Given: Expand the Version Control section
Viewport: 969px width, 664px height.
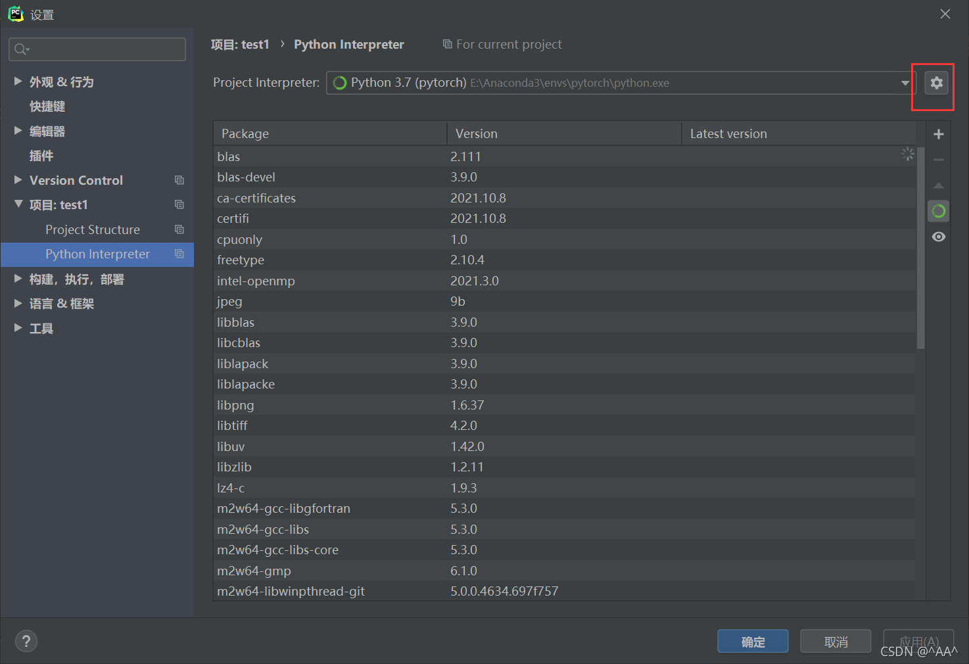Looking at the screenshot, I should tap(18, 179).
